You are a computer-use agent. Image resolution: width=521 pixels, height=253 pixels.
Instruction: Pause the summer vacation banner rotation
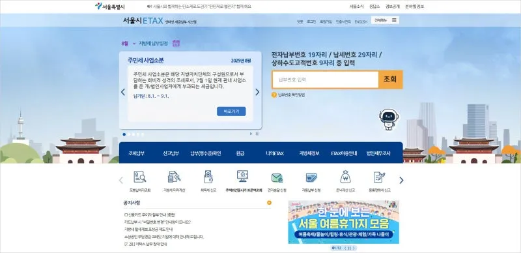[349, 248]
